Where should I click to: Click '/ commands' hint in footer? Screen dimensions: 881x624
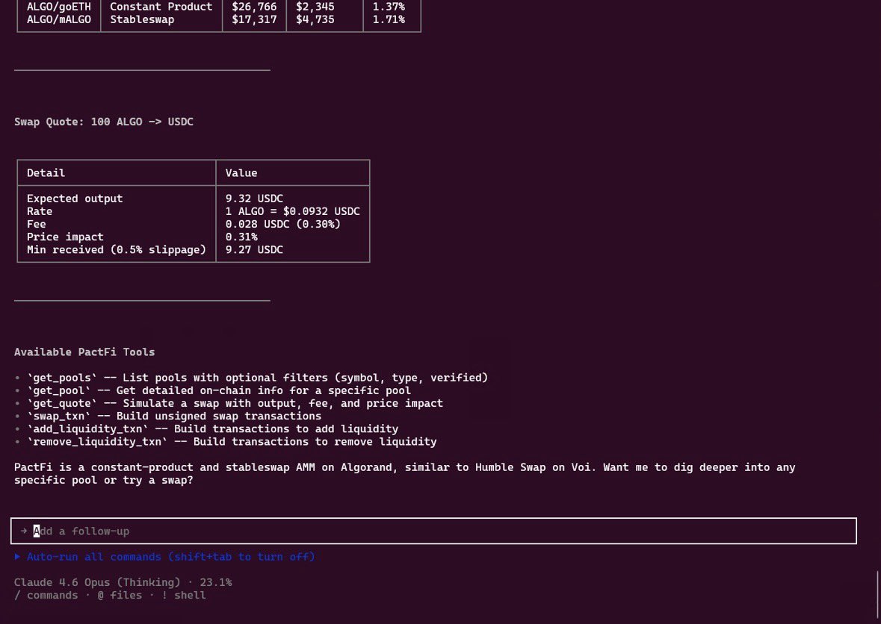[x=46, y=596]
